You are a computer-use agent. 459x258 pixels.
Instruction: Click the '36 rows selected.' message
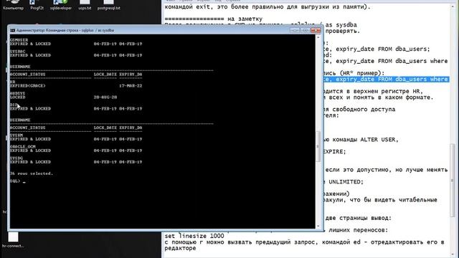(x=32, y=173)
